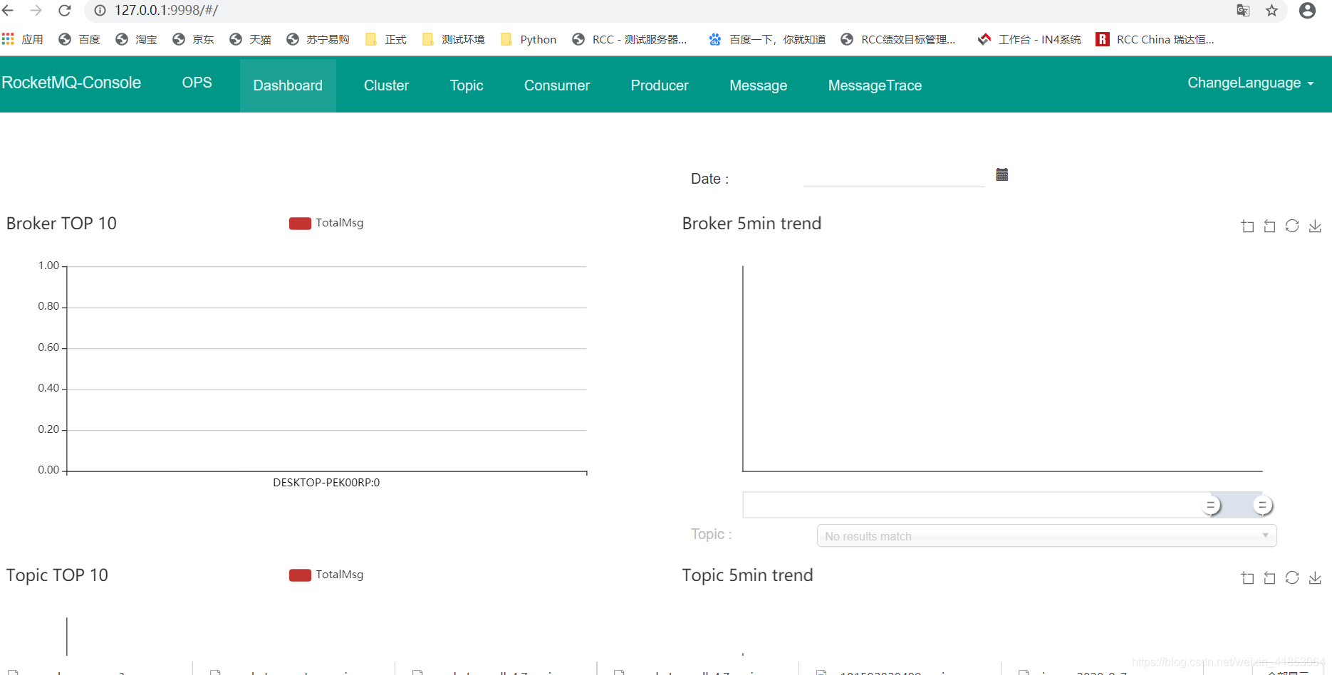Open the browser profile account icon
The image size is (1332, 675).
pyautogui.click(x=1307, y=10)
